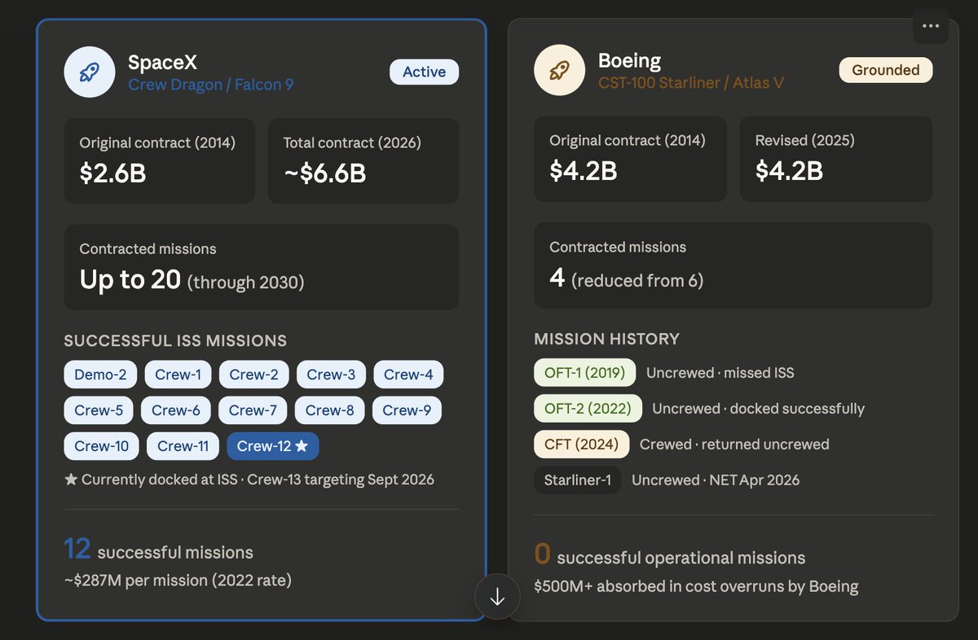Click the OFT-2 (2022) mission tag

click(x=588, y=409)
